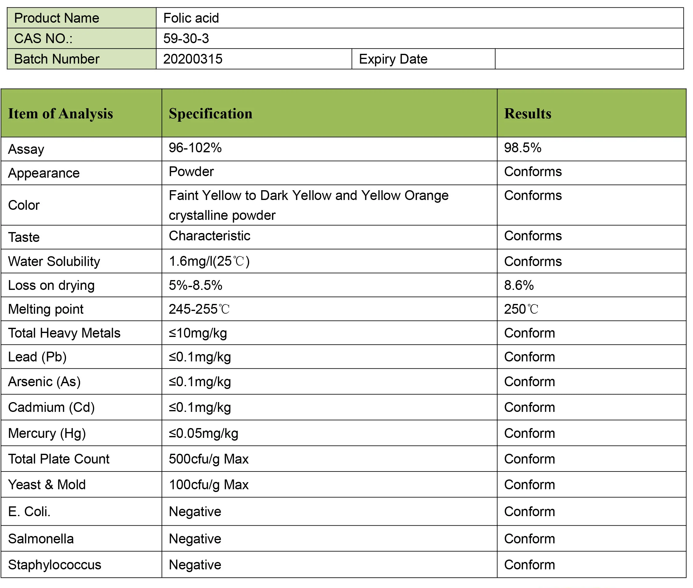Click the Expiry Date label cell
The image size is (693, 588).
point(393,59)
